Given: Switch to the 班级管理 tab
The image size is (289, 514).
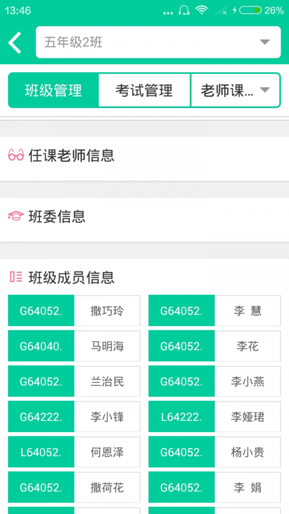Looking at the screenshot, I should point(53,91).
